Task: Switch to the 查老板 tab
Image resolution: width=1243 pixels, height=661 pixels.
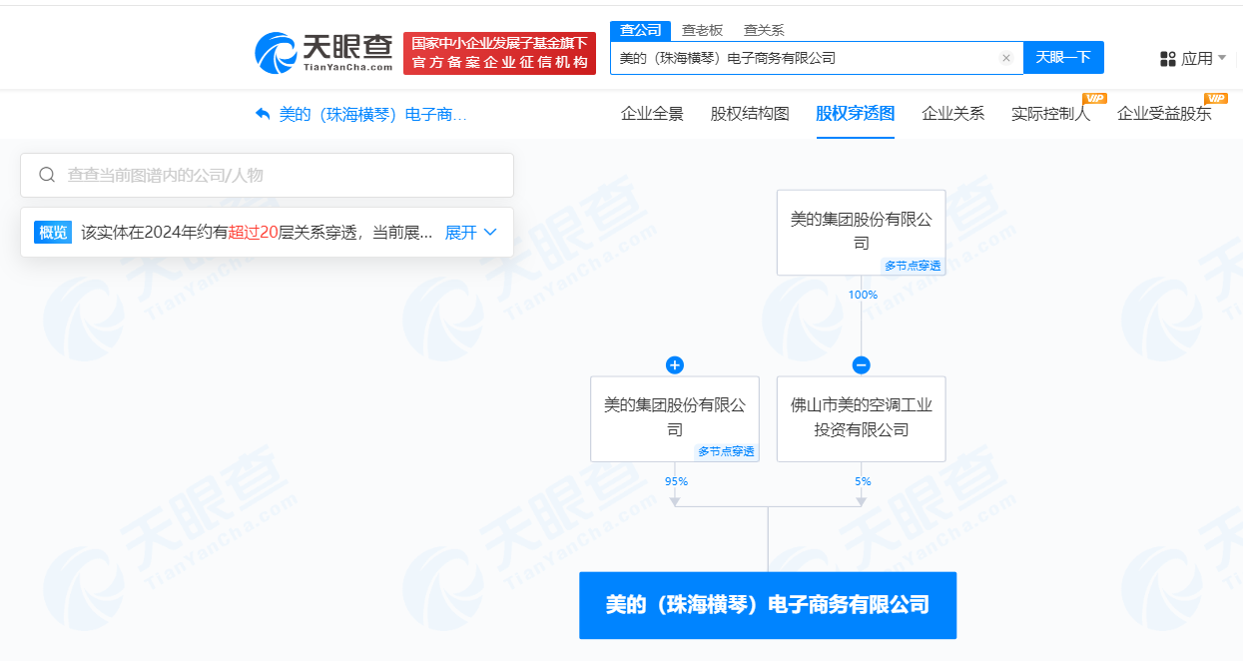Action: 702,30
